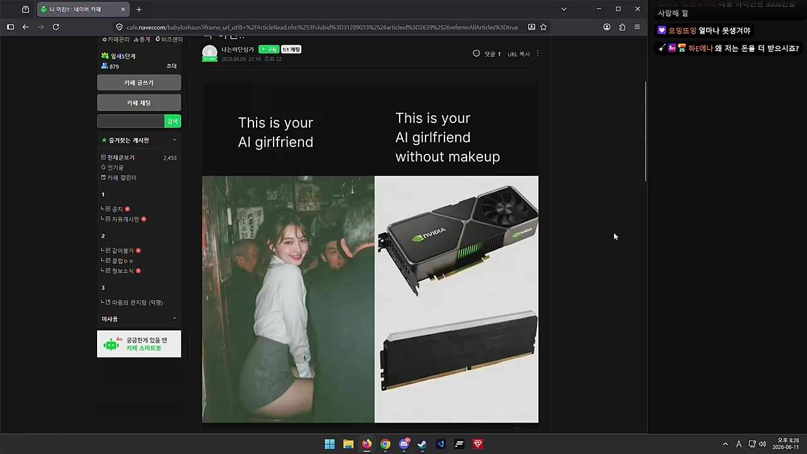807x454 pixels.
Task: Click the AI girlfriend meme image
Action: point(370,253)
